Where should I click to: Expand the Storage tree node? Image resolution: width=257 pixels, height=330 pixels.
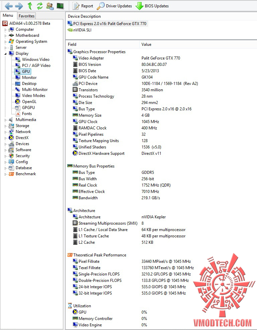[6, 126]
